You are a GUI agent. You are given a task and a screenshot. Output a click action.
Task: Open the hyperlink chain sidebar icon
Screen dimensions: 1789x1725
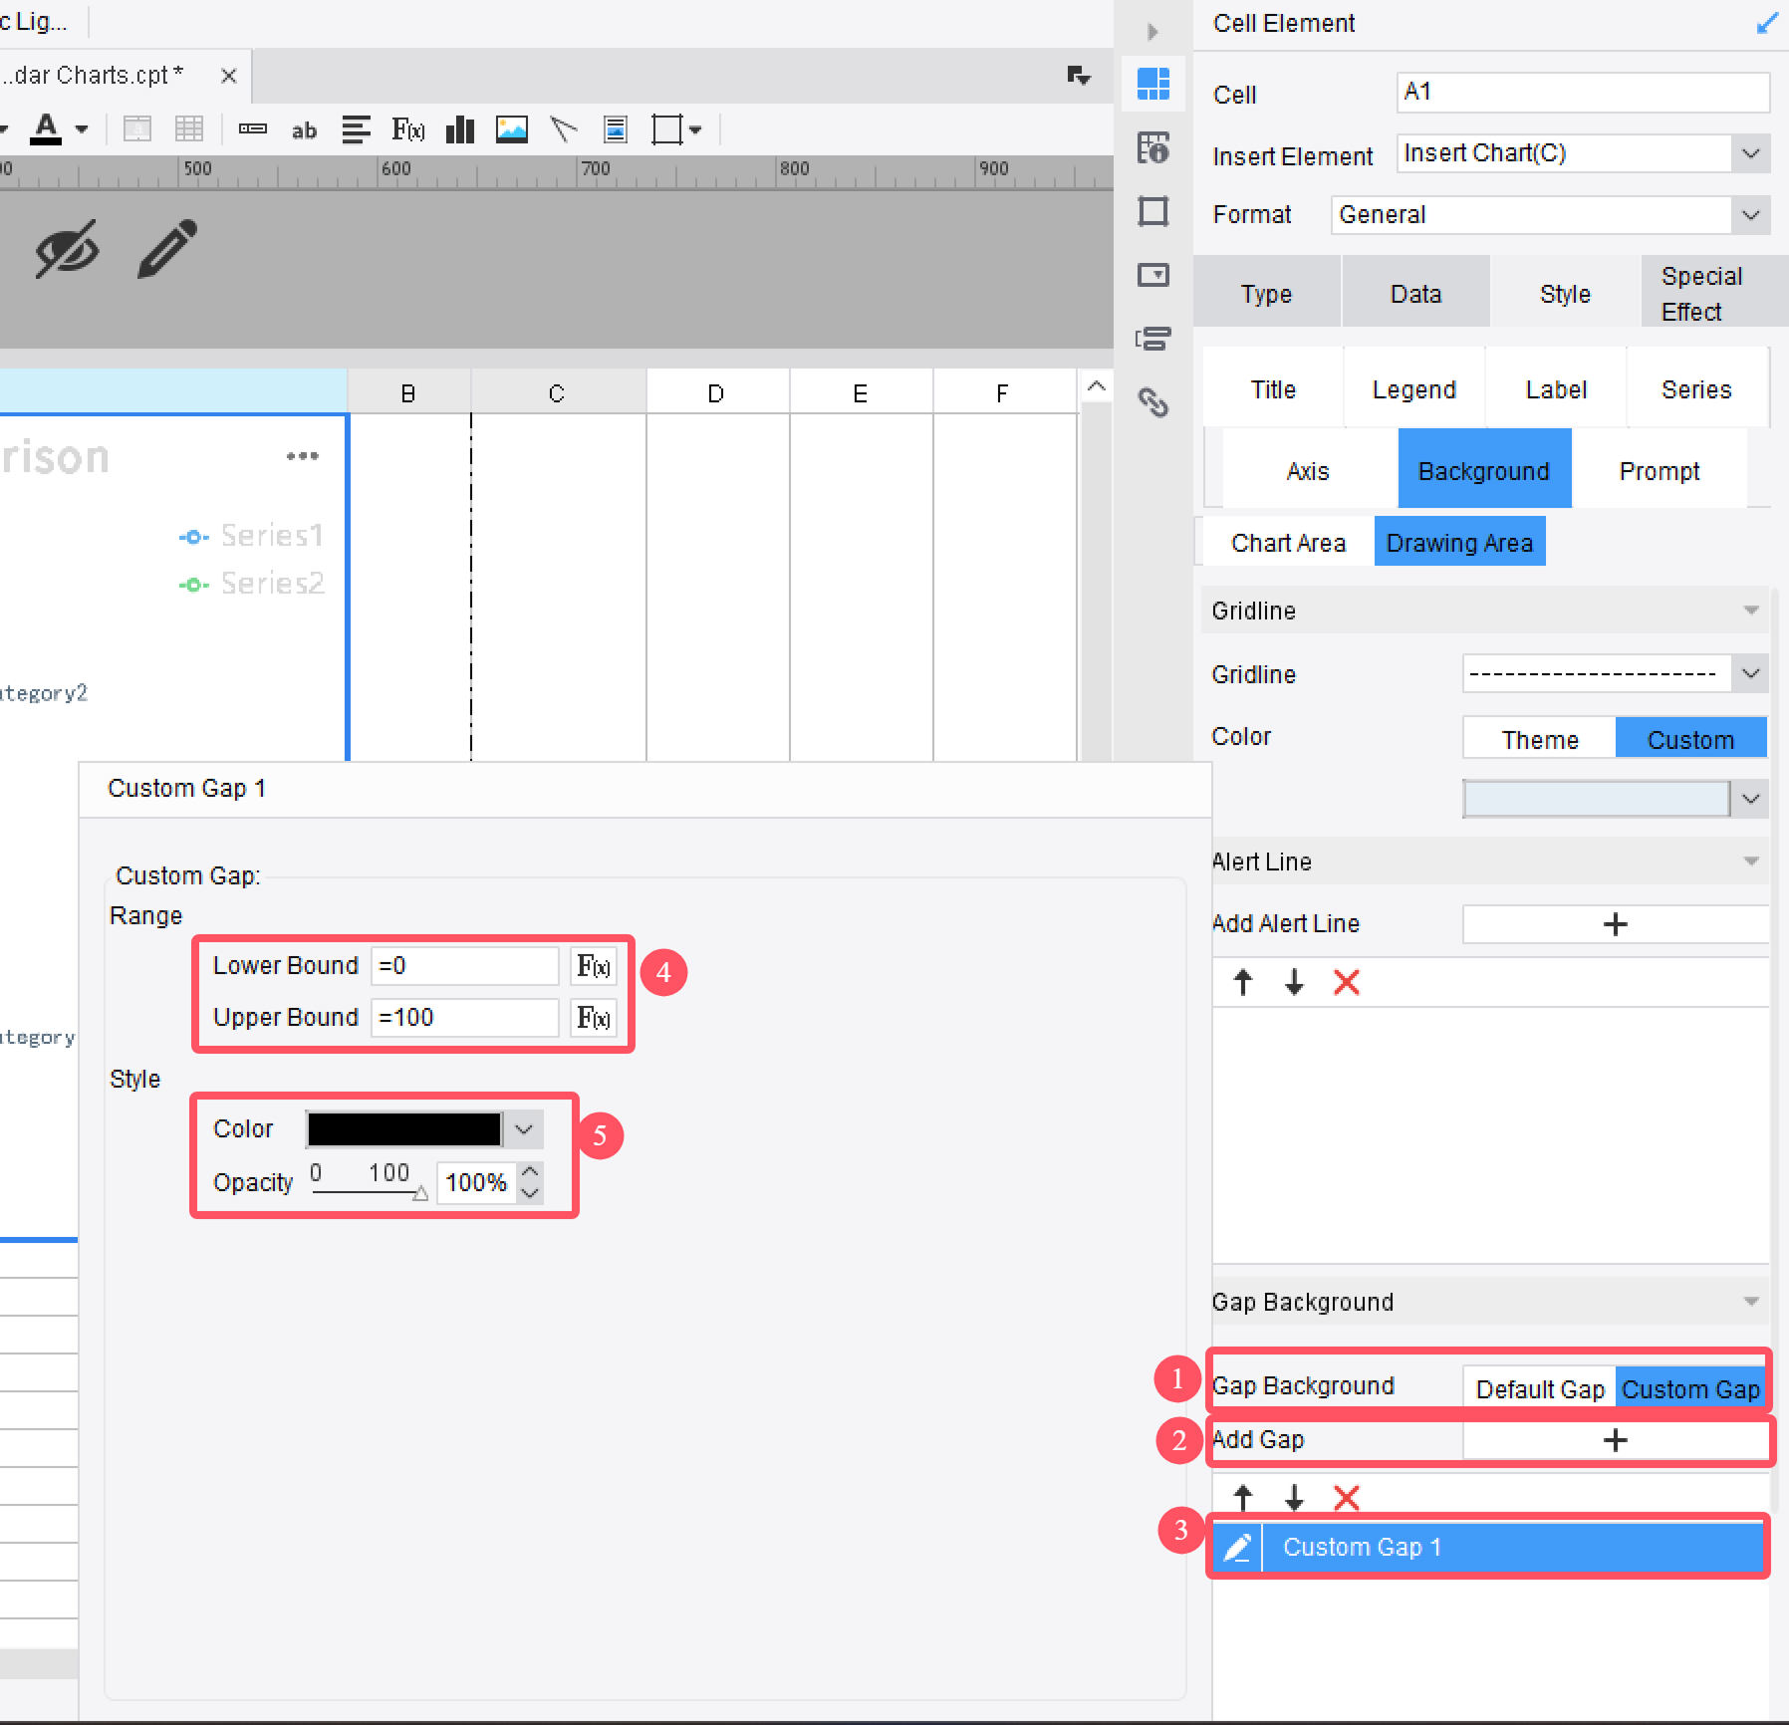pyautogui.click(x=1153, y=402)
